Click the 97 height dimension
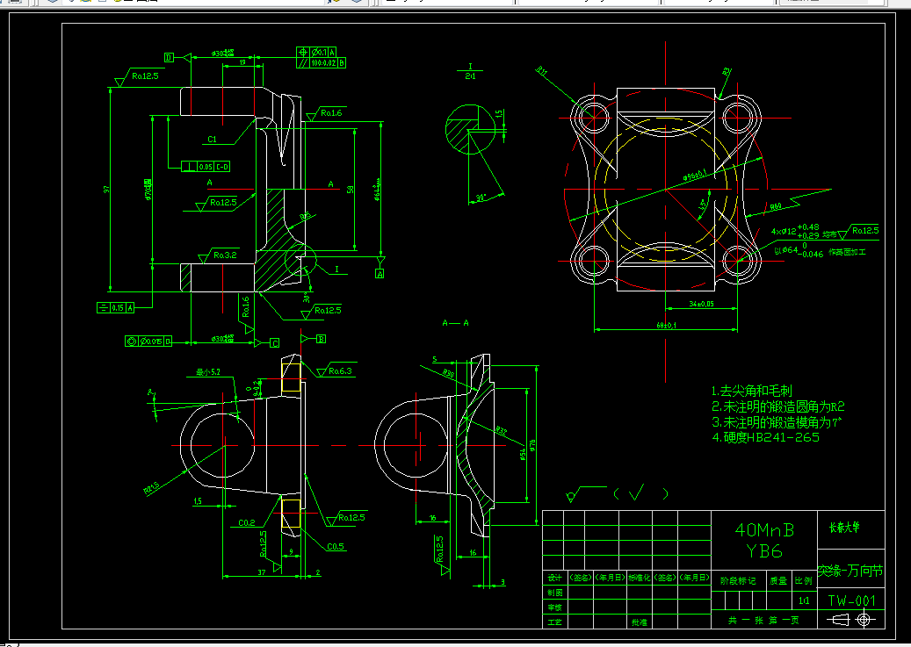Image resolution: width=911 pixels, height=647 pixels. 105,190
